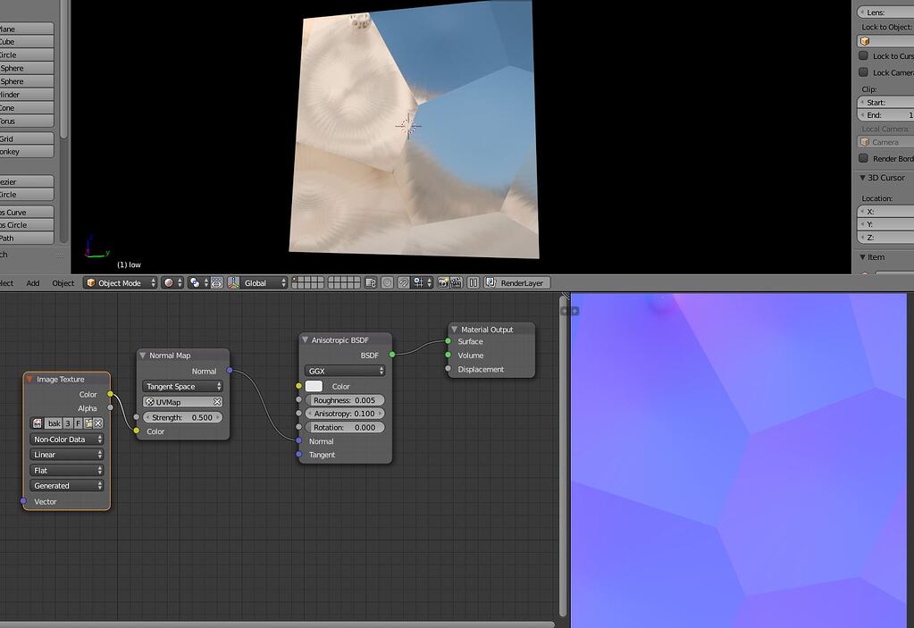Open the Linear interpolation dropdown
Image resolution: width=914 pixels, height=628 pixels.
pyautogui.click(x=66, y=455)
